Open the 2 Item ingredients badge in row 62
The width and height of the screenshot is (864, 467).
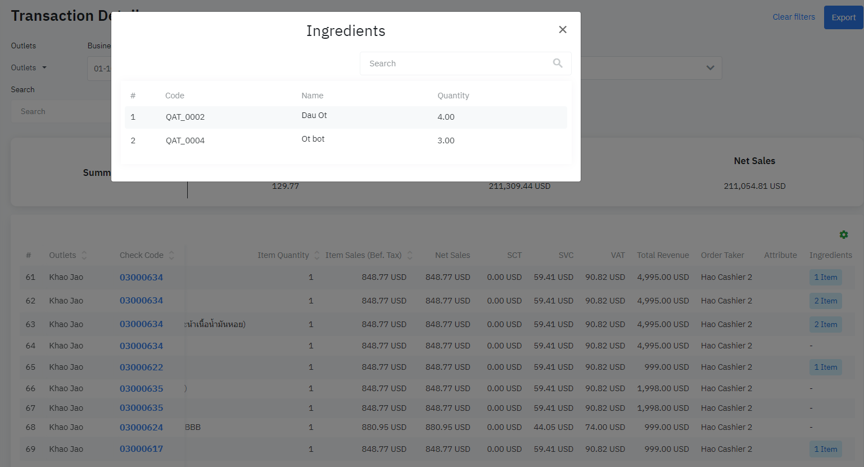(x=826, y=301)
